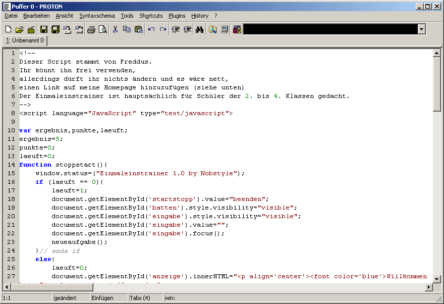Viewport: 444px width, 304px height.
Task: Expand the black toolbar combo box dropdown
Action: point(421,30)
